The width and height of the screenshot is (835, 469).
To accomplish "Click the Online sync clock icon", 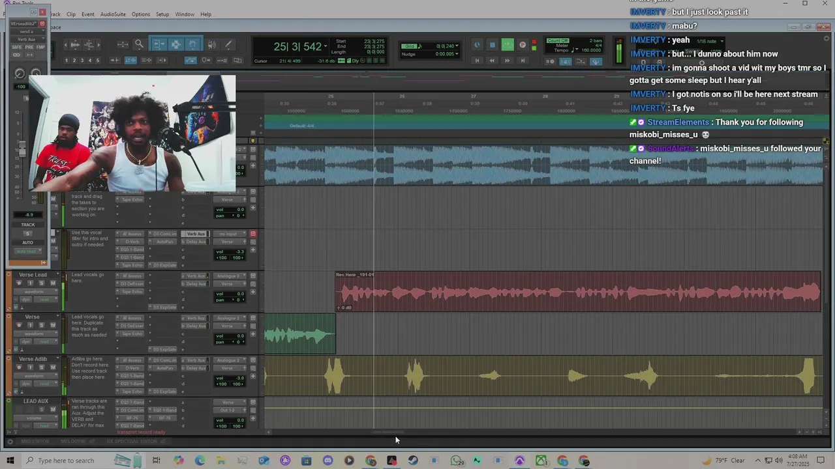I will point(477,45).
